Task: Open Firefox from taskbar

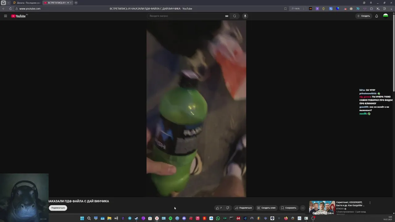Action: point(286,218)
